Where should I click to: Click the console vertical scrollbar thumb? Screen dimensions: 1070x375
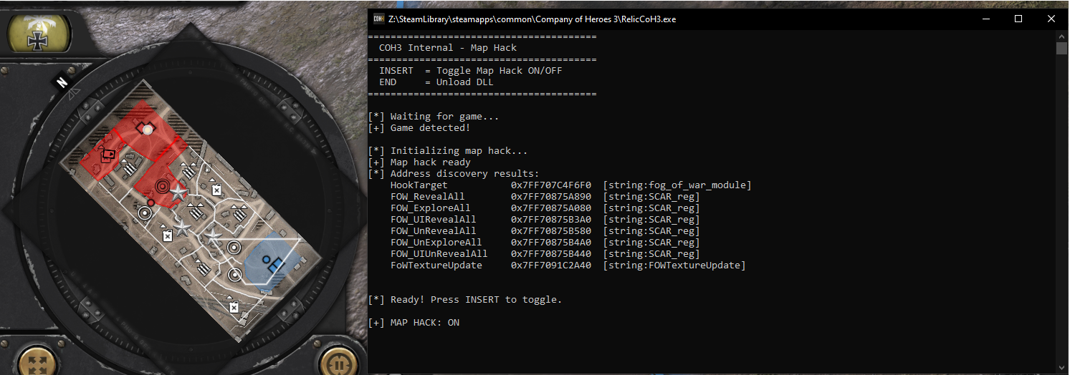pyautogui.click(x=1061, y=48)
